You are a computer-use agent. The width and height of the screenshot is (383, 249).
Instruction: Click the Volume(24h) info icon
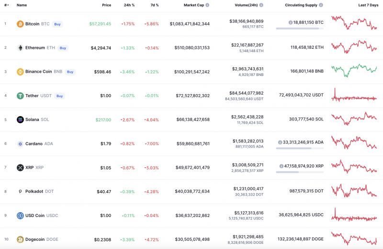(x=261, y=5)
